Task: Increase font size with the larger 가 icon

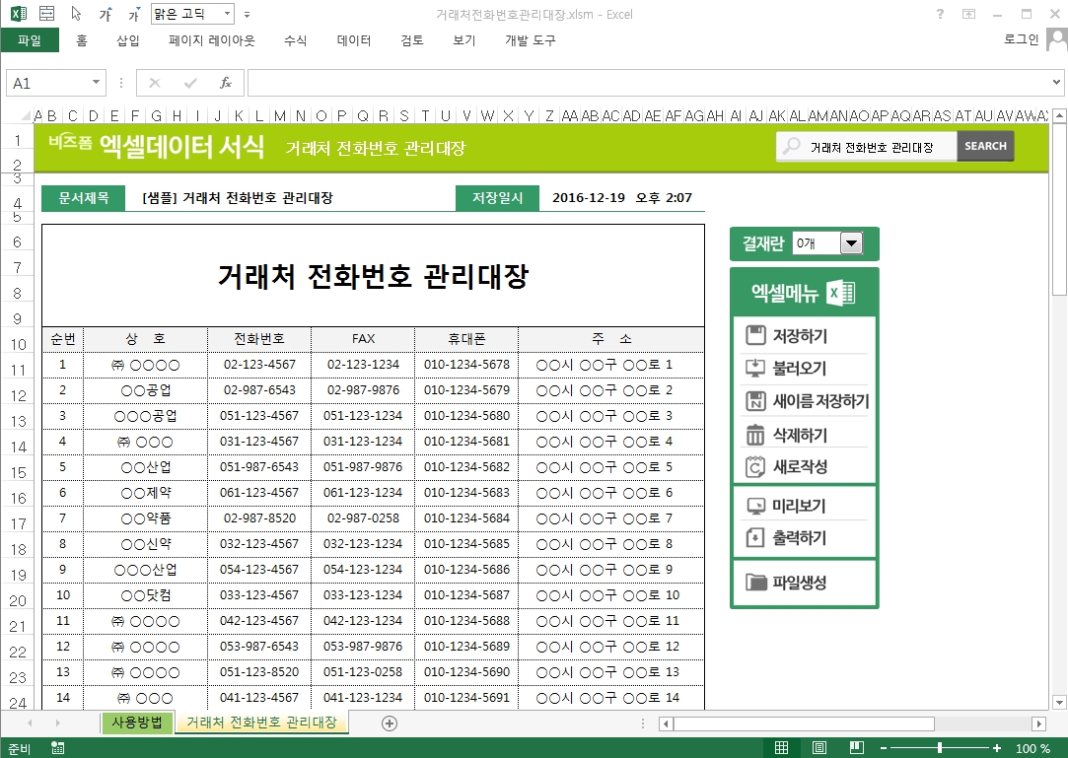Action: click(105, 15)
